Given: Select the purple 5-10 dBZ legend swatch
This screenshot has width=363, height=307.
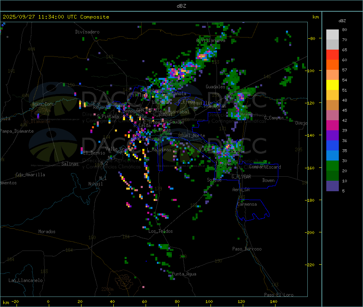Looking at the screenshot, I should point(332,186).
